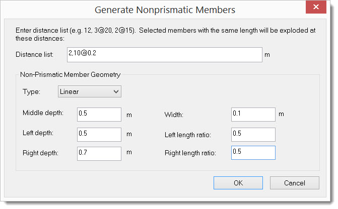Viewport: 338px width, 209px height.
Task: Click the "Right length ratio:" label
Action: [x=190, y=153]
